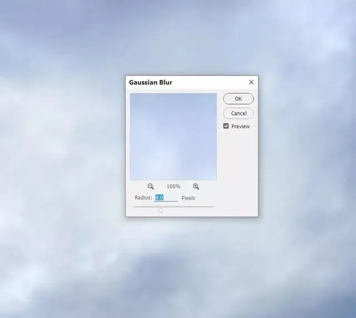Click the Pixels unit label
The height and width of the screenshot is (318, 356).
188,198
